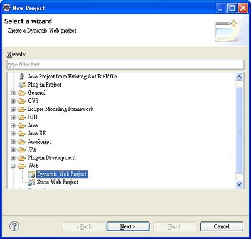The image size is (251, 239).
Task: Click the JavaScript folder icon
Action: pos(22,142)
